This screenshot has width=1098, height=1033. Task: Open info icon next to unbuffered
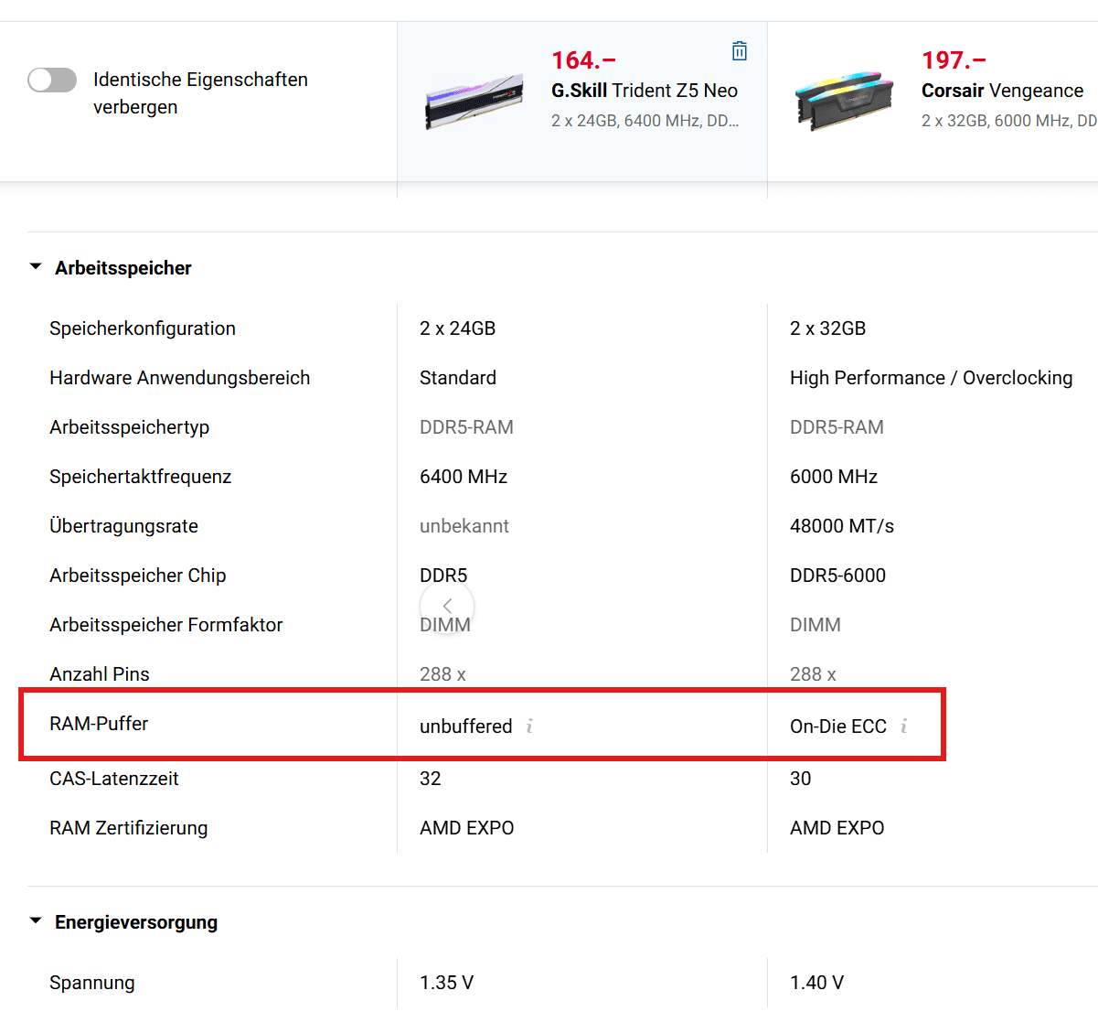[529, 726]
